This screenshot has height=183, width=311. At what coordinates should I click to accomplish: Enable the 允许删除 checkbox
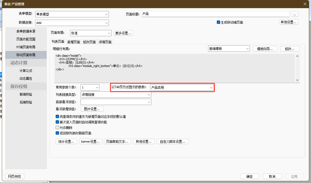[x=57, y=128]
